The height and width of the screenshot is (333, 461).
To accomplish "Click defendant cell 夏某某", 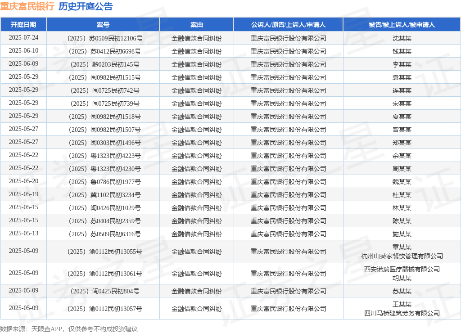I will click(402, 117).
